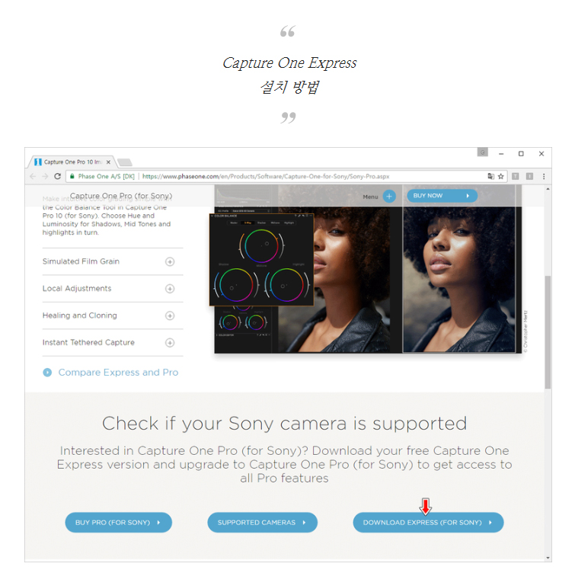Click the BUY NOW button
Screen dimensions: 575x573
(442, 196)
